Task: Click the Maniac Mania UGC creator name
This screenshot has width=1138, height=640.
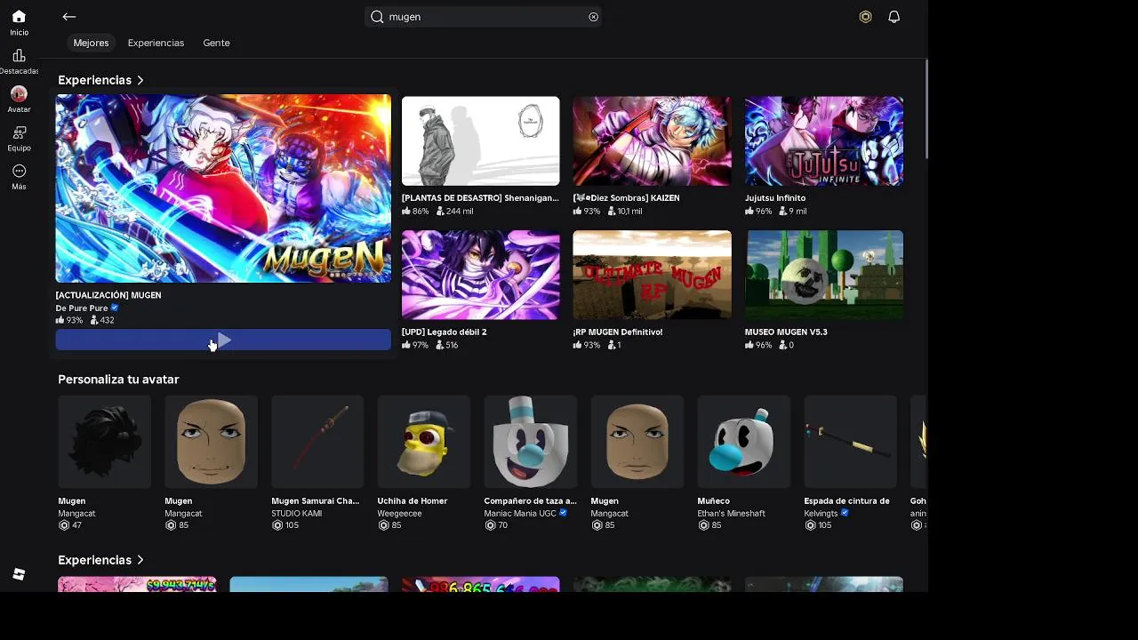Action: click(520, 513)
